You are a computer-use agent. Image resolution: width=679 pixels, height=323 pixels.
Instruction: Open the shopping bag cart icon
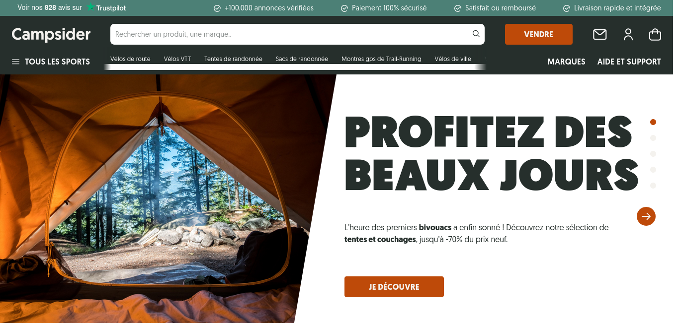655,34
